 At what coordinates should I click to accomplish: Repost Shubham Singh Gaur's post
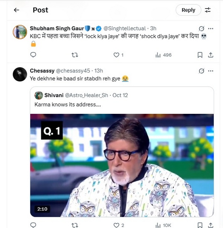(x=75, y=55)
